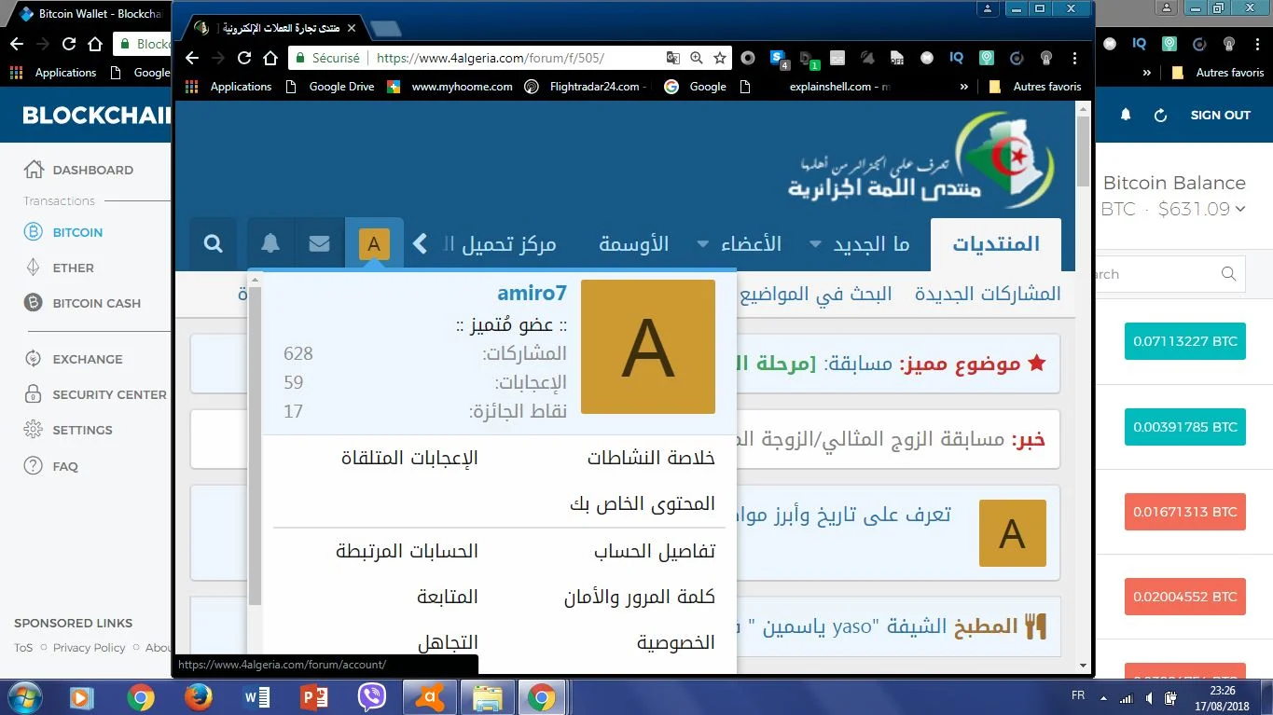Bookmark the page with the star icon
The width and height of the screenshot is (1273, 715).
(720, 58)
